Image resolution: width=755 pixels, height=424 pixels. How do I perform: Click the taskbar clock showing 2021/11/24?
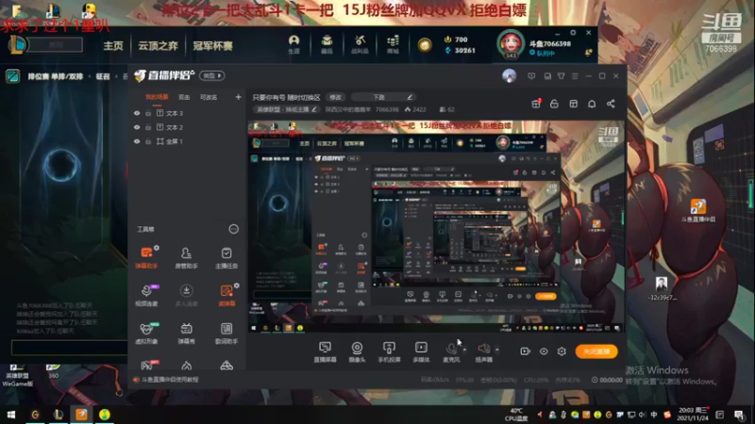point(694,414)
